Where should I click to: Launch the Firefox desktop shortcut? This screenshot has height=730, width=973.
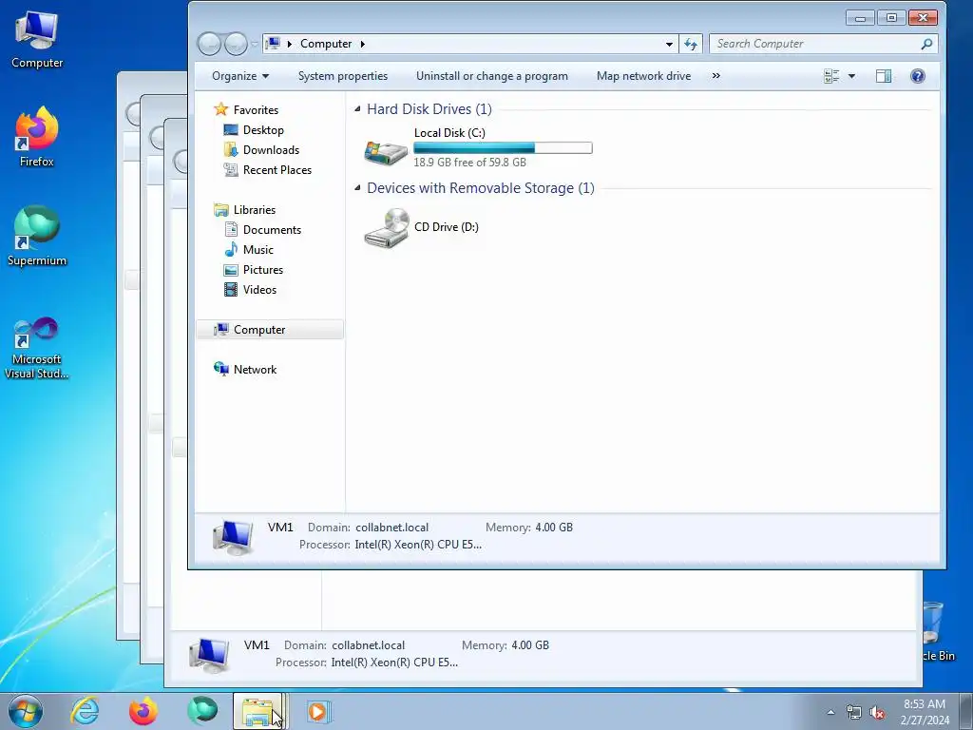(x=37, y=138)
